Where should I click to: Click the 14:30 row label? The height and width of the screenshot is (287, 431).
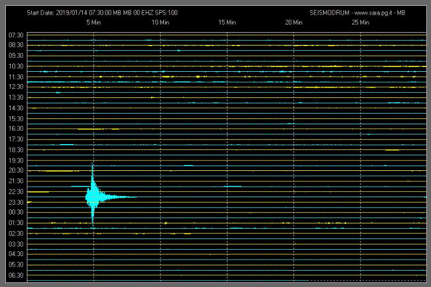click(x=16, y=108)
